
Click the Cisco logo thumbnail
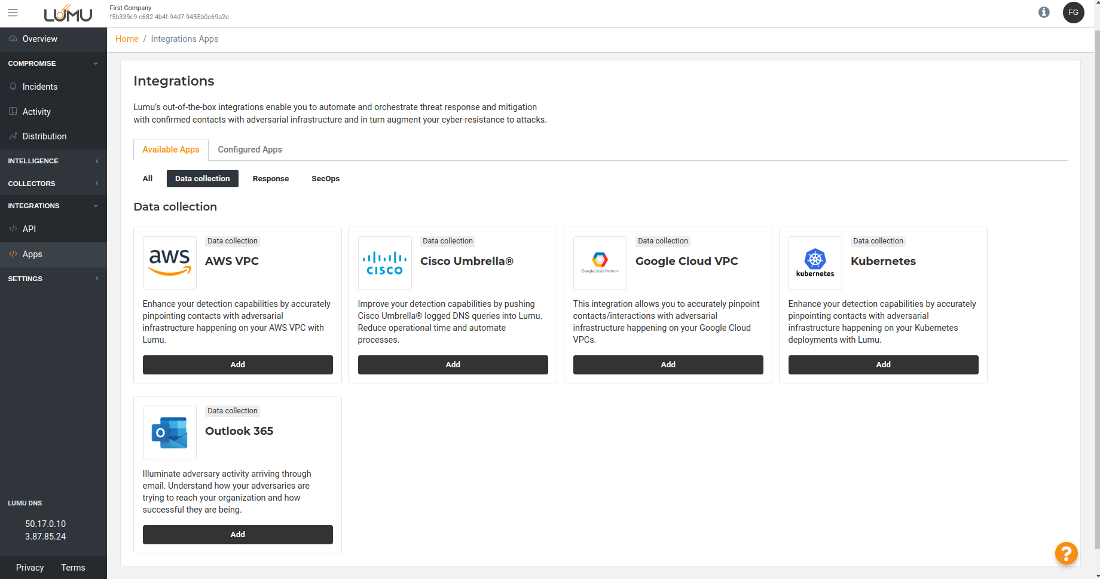[384, 263]
